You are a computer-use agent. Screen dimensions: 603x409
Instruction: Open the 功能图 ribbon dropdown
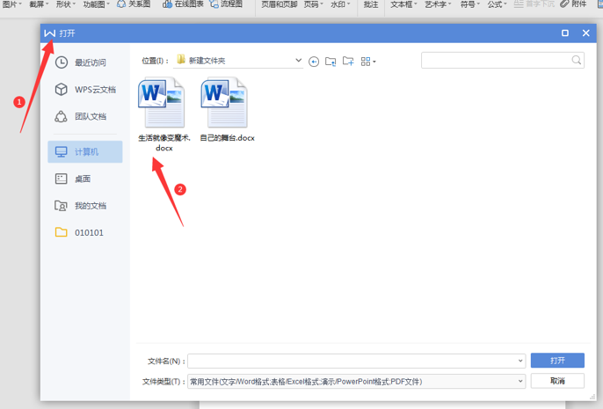click(x=96, y=4)
